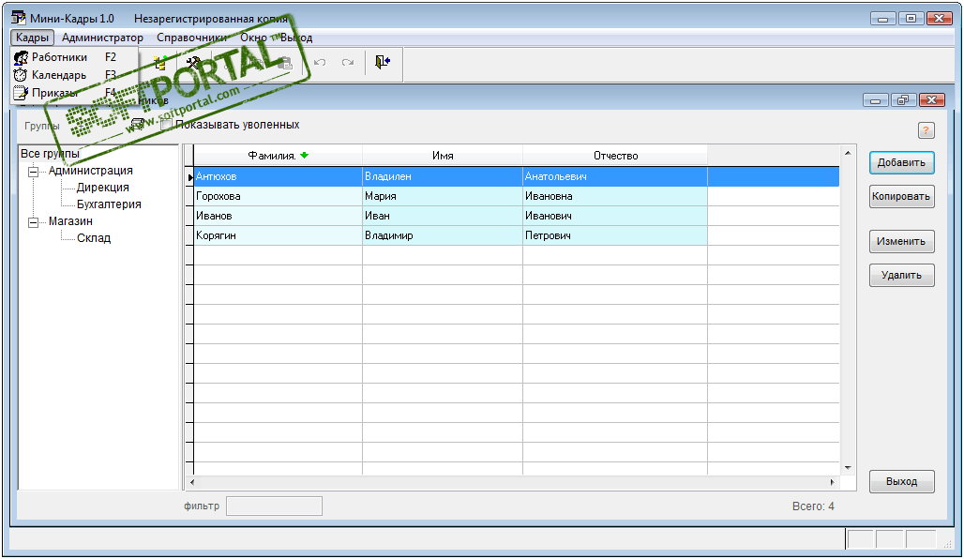Sort by the Отчество column header
Screen dimensions: 964x559
point(615,156)
